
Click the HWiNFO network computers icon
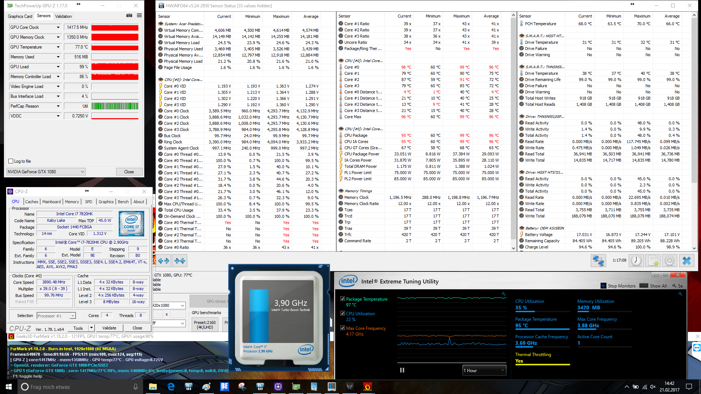598,260
